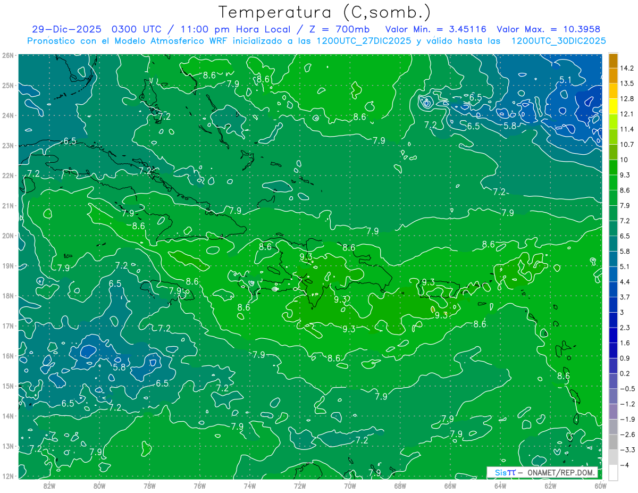Click the date text 29-Dic-2025 0300 UTC

tap(97, 29)
